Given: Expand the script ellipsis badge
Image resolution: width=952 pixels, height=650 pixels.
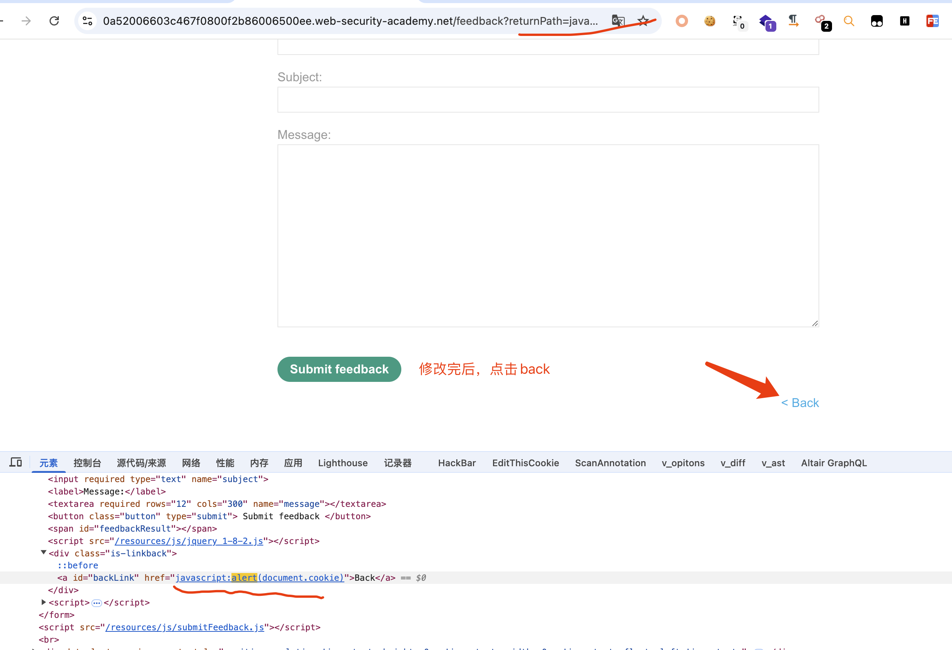Looking at the screenshot, I should tap(97, 602).
